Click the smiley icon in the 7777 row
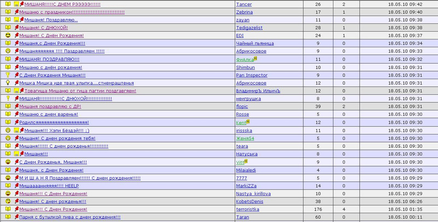 click(8, 177)
